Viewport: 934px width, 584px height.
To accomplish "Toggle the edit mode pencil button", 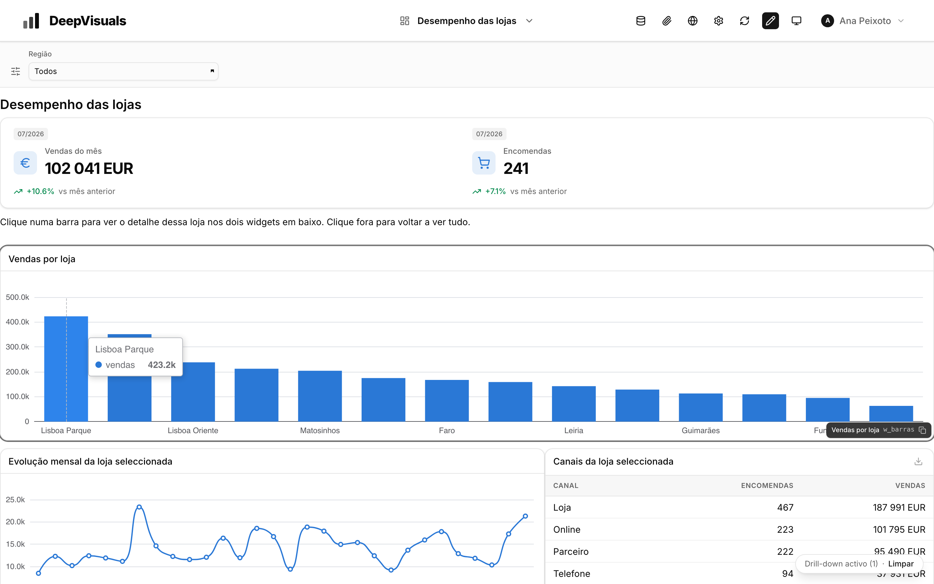I will [x=770, y=21].
